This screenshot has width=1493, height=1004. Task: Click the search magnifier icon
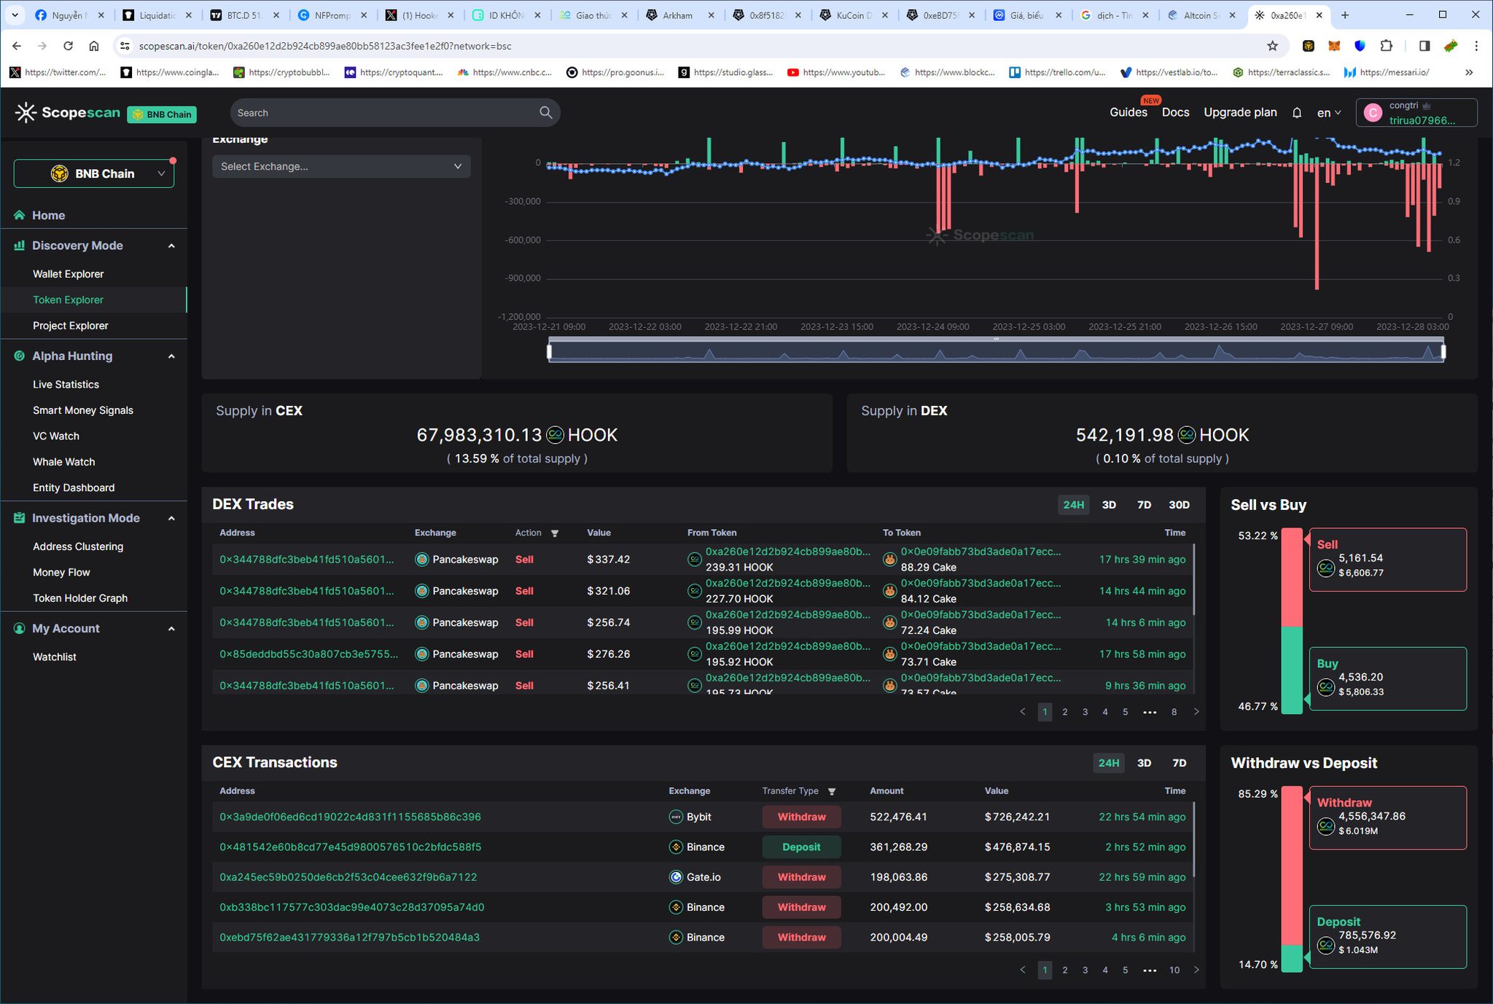coord(545,112)
